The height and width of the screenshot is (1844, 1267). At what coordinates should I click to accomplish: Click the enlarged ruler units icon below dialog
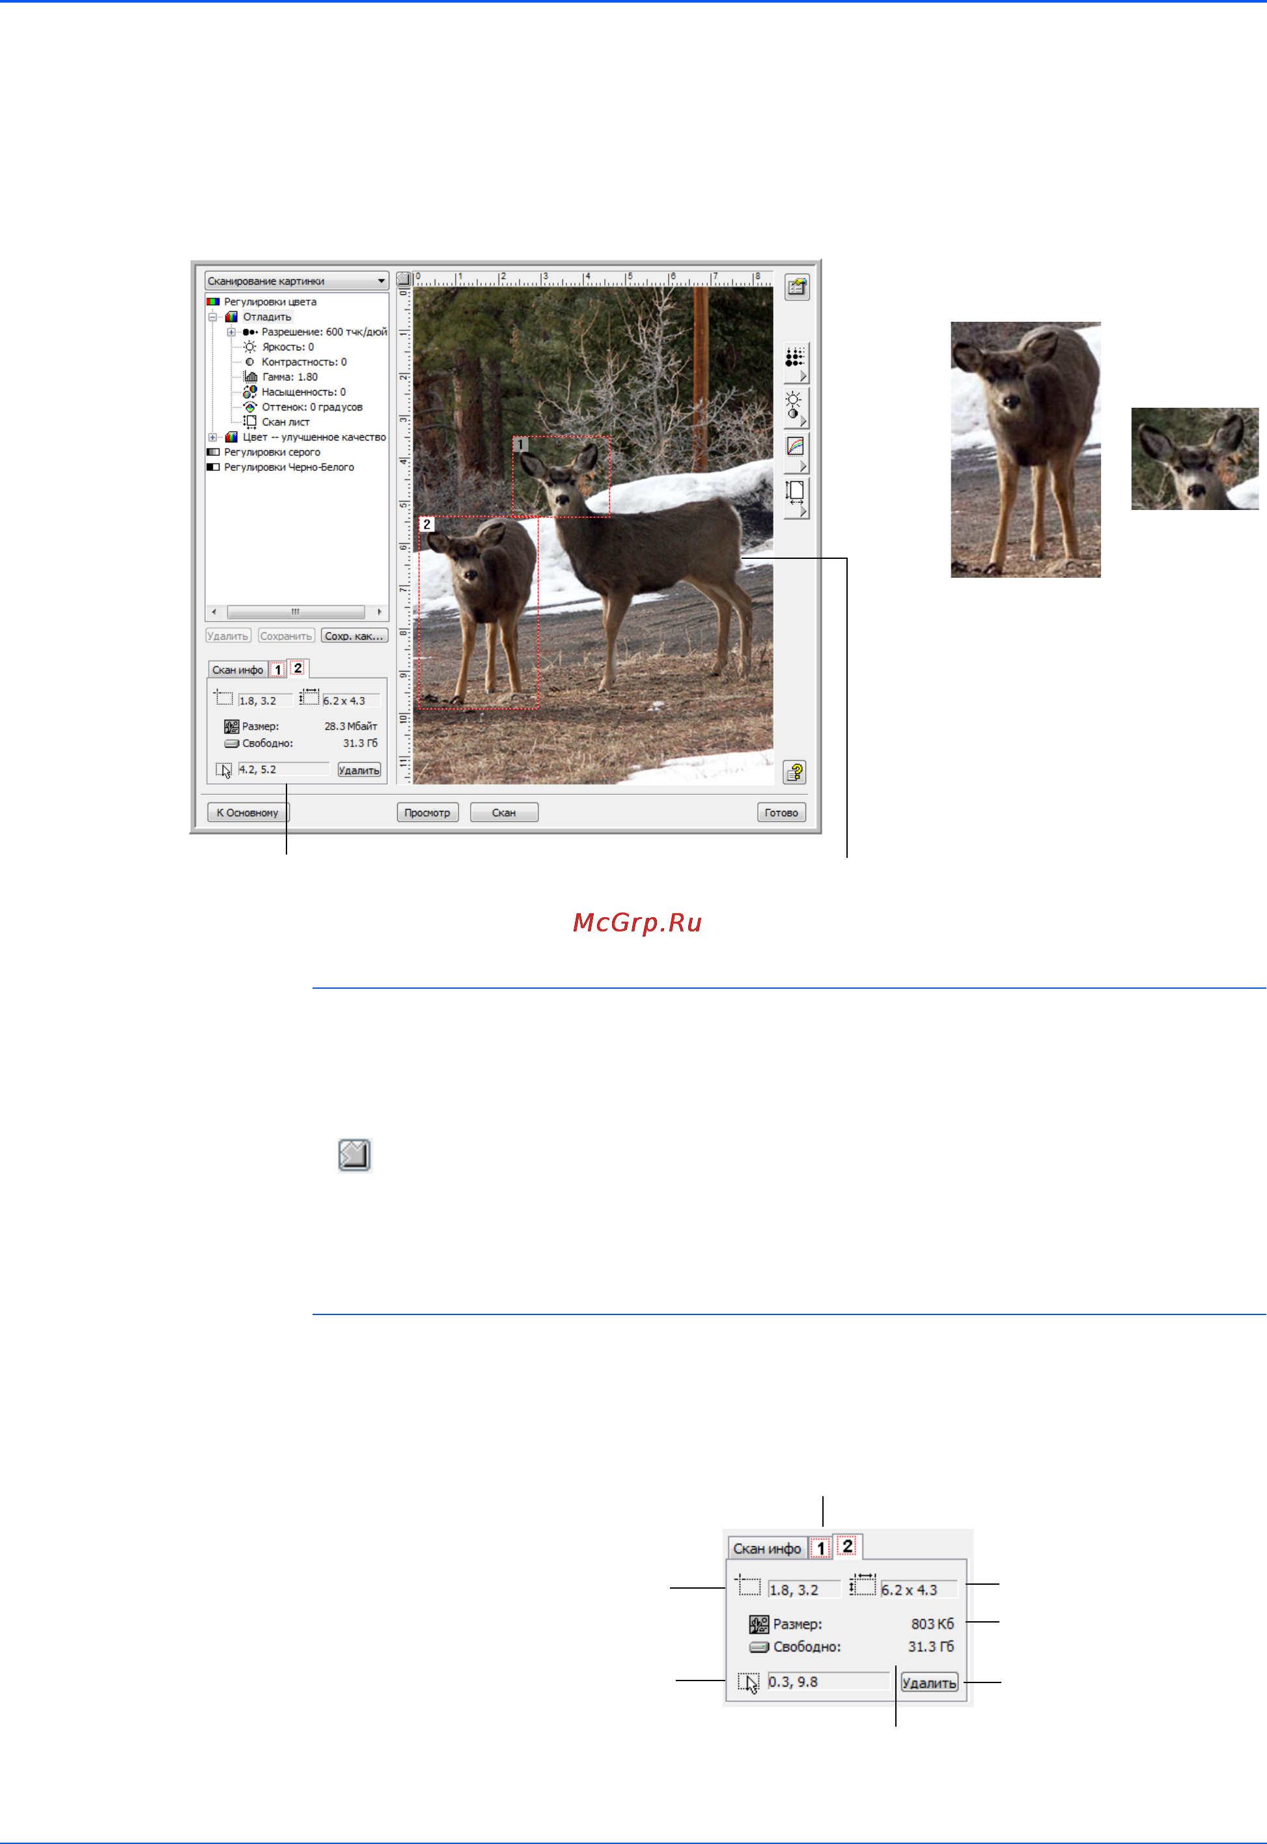pos(355,1156)
